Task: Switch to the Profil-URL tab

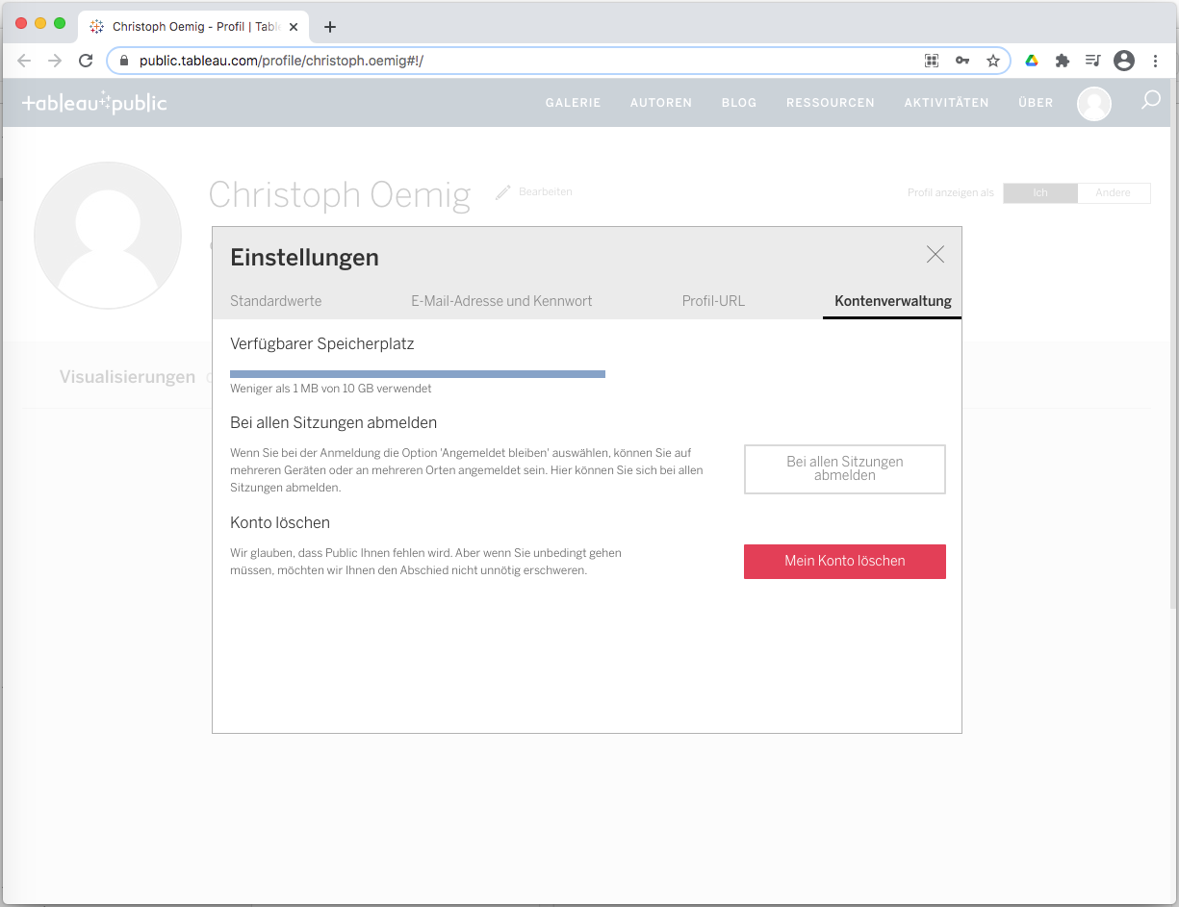Action: (713, 301)
